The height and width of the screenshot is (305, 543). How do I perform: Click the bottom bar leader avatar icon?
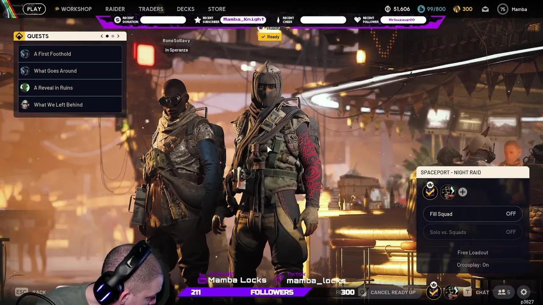[x=434, y=291]
